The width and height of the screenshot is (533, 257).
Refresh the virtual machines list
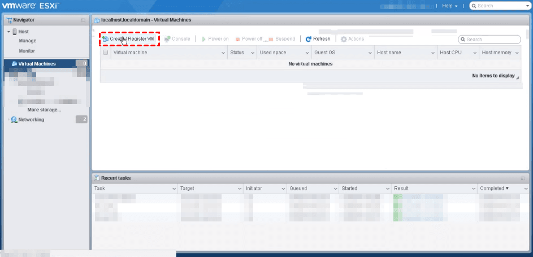318,39
